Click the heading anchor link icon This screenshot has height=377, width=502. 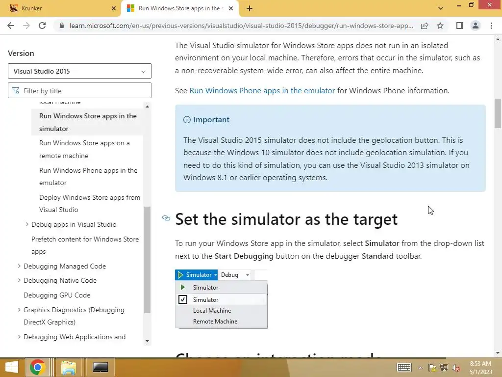pos(166,218)
